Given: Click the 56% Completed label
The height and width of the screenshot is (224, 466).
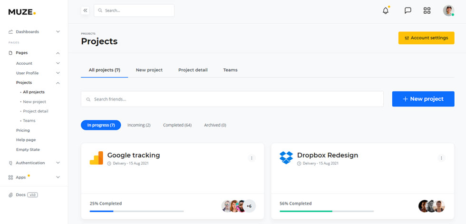Looking at the screenshot, I should pyautogui.click(x=296, y=204).
